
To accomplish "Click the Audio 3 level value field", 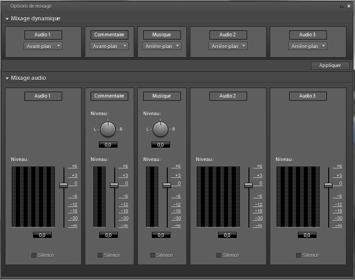I will point(307,235).
